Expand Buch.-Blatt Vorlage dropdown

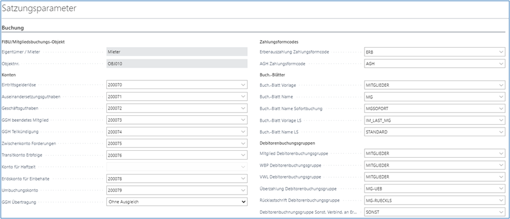coord(501,85)
